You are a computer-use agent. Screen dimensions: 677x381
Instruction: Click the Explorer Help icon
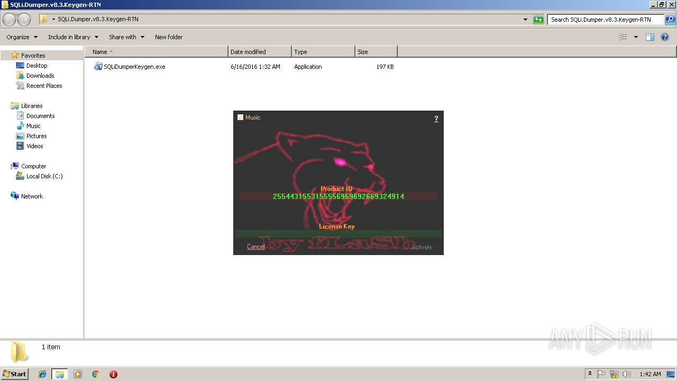coord(665,37)
